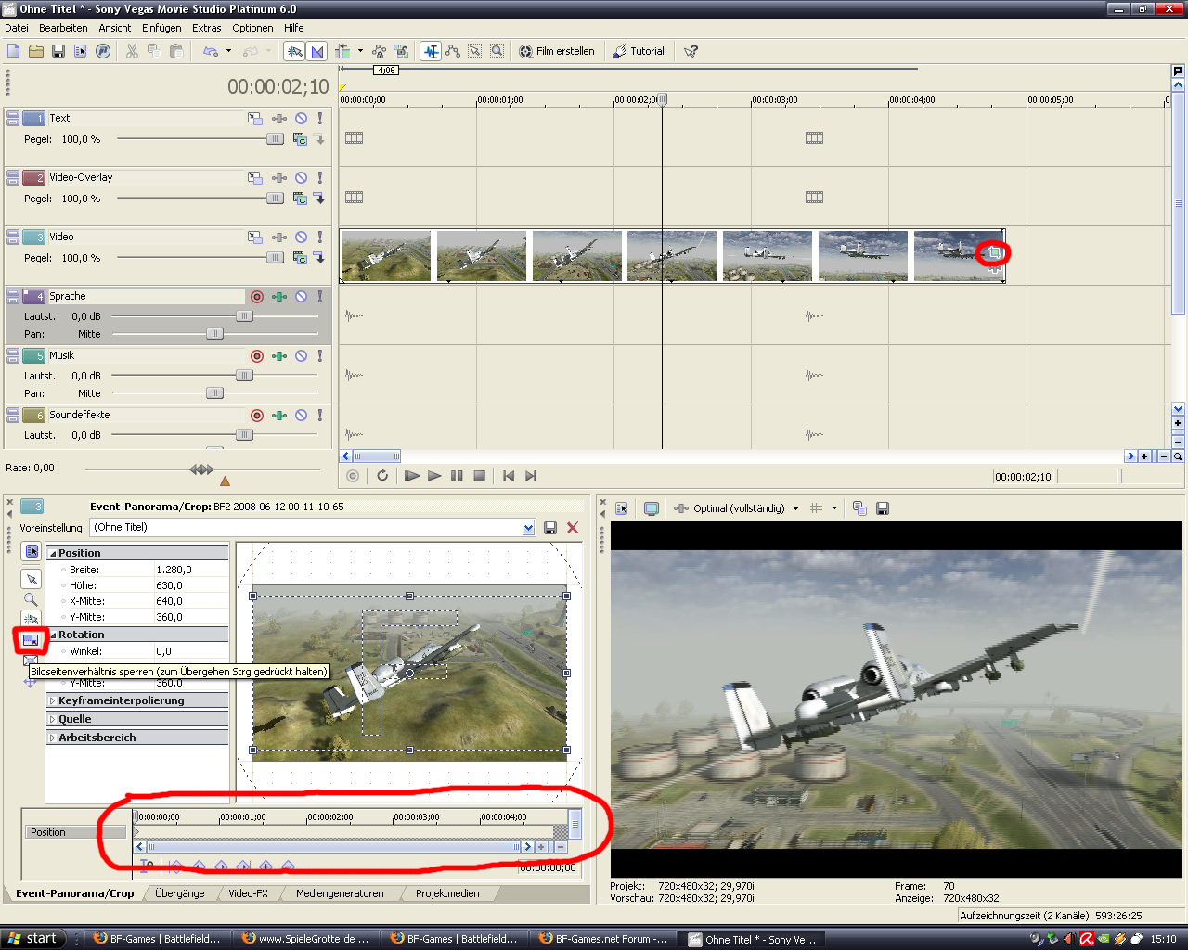
Task: Copy preview snapshot to clipboard icon
Action: (859, 508)
